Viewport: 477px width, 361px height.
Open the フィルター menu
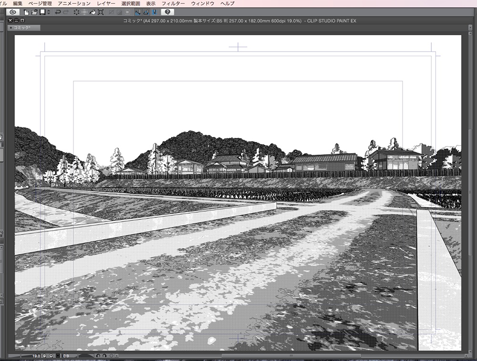(173, 3)
